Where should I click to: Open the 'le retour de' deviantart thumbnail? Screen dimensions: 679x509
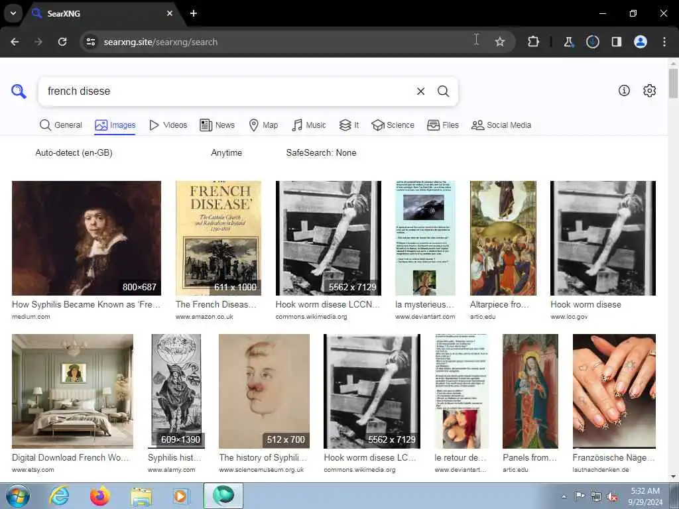pyautogui.click(x=462, y=391)
